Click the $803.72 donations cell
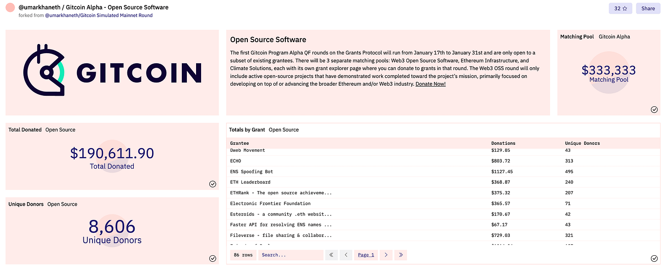This screenshot has width=667, height=269. coord(501,161)
